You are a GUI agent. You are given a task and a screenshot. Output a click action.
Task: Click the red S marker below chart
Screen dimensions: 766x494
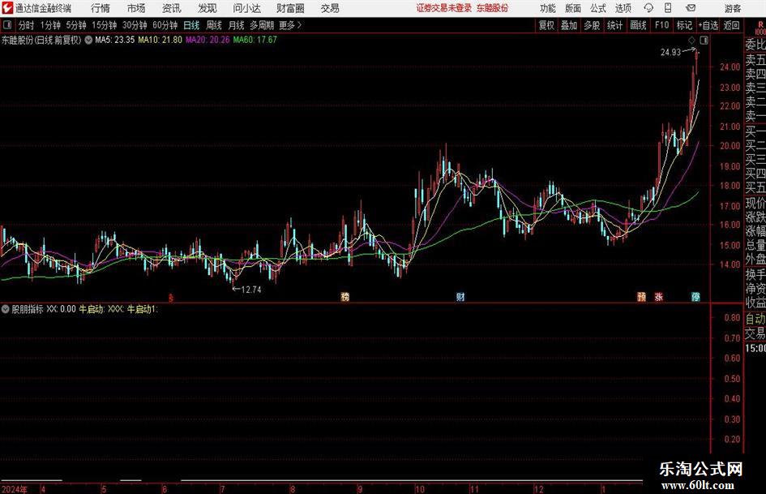point(170,298)
